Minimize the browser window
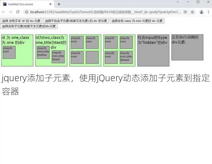The width and height of the screenshot is (212, 164). pos(188,2)
